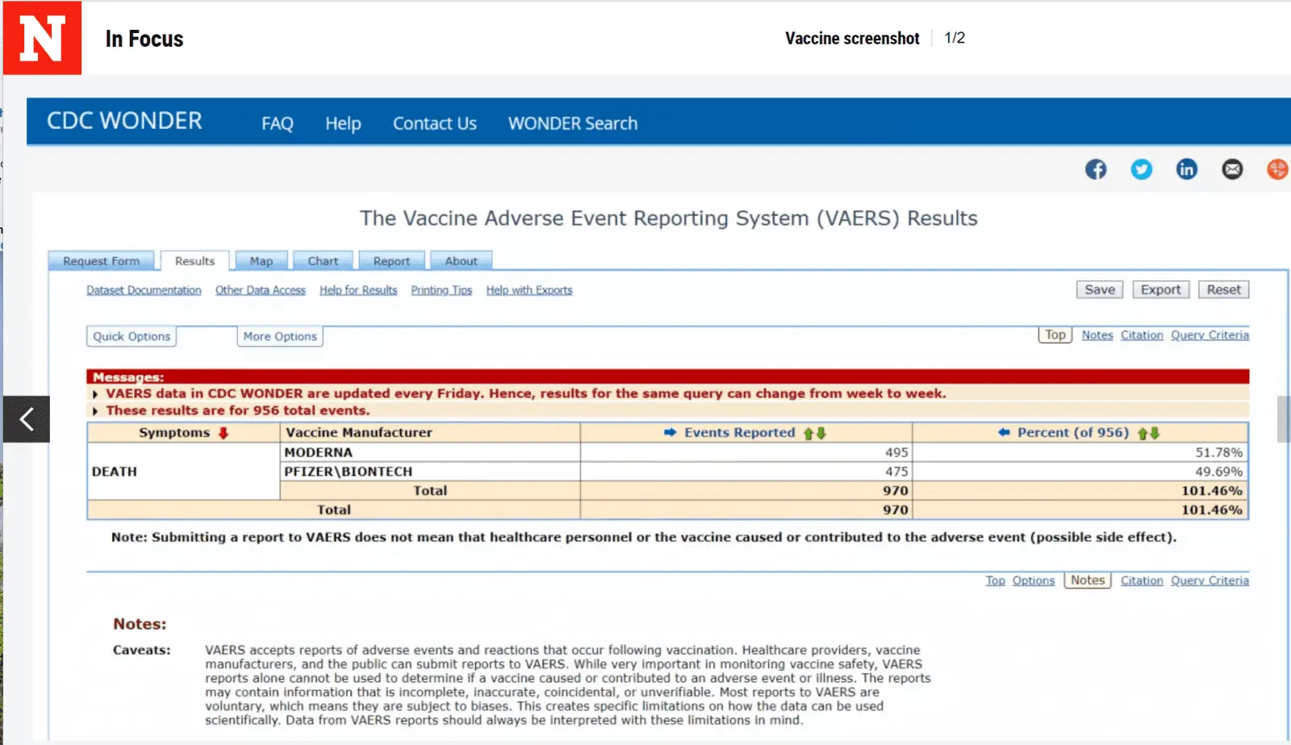Sort Symptoms column with red arrow

click(224, 433)
